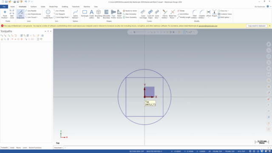The width and height of the screenshot is (272, 153).
Task: Choose the Modify Length command
Action: (184, 17)
